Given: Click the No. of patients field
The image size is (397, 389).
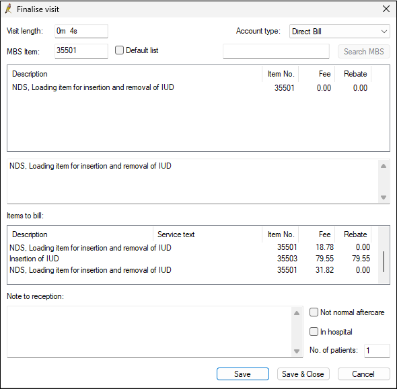Looking at the screenshot, I should 377,351.
